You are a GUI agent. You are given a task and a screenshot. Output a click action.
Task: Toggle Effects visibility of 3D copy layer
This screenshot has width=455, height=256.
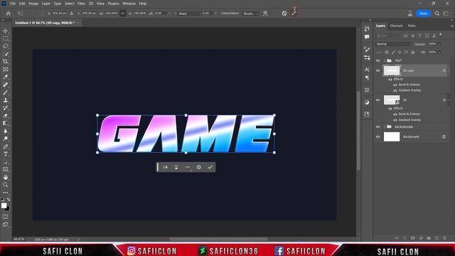click(x=390, y=79)
